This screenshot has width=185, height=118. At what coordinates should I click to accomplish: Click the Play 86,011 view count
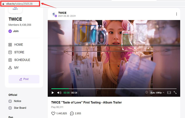tap(57, 107)
